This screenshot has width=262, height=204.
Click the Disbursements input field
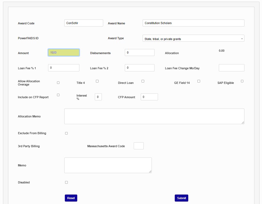pos(139,52)
